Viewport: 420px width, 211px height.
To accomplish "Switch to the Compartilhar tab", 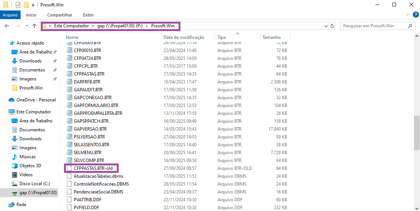I will pos(60,15).
